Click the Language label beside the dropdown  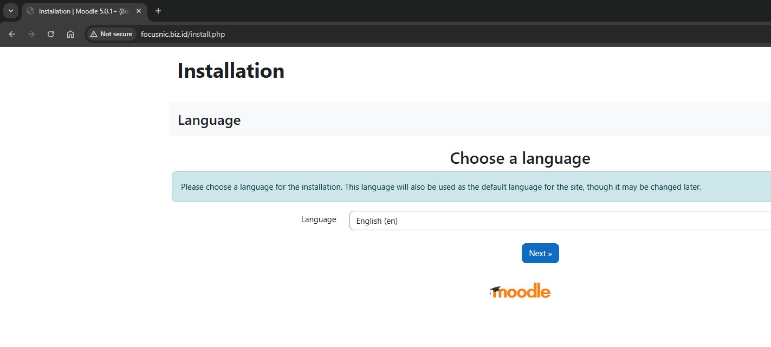[x=319, y=219]
